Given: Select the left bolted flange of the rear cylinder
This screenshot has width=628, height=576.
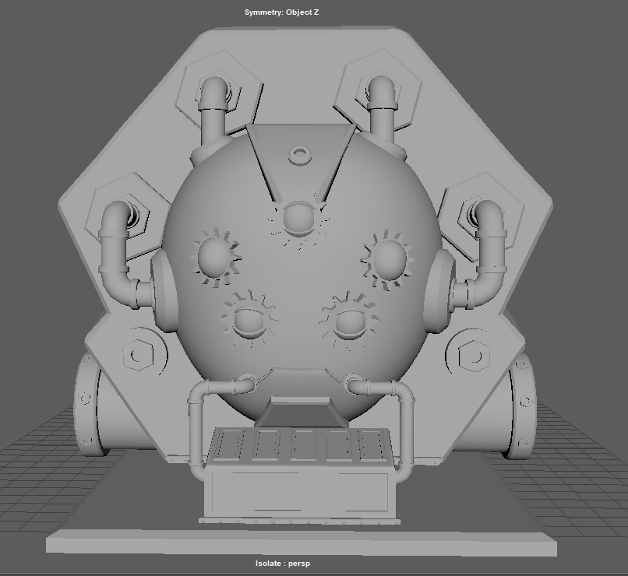Looking at the screenshot, I should coord(86,404).
